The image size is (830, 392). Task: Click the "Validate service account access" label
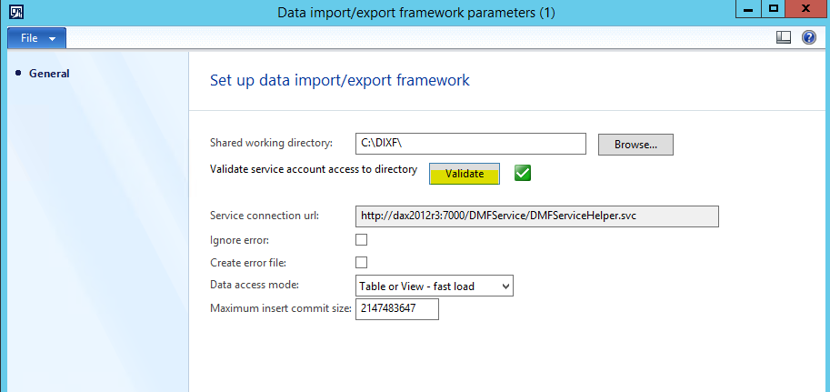point(314,169)
